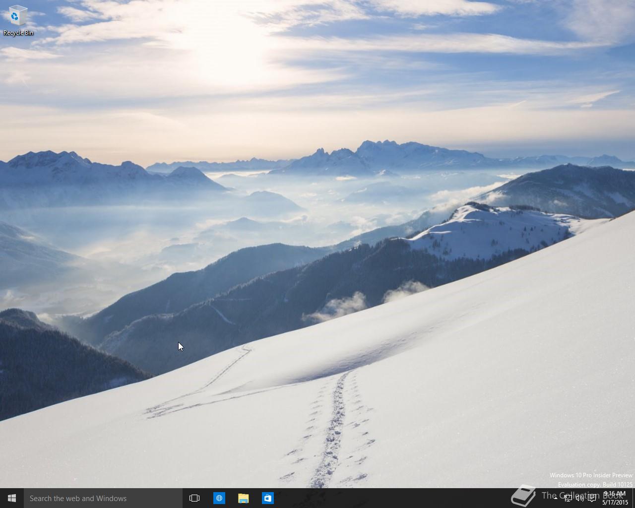The width and height of the screenshot is (635, 508).
Task: Launch the browser globe icon on taskbar
Action: click(219, 498)
